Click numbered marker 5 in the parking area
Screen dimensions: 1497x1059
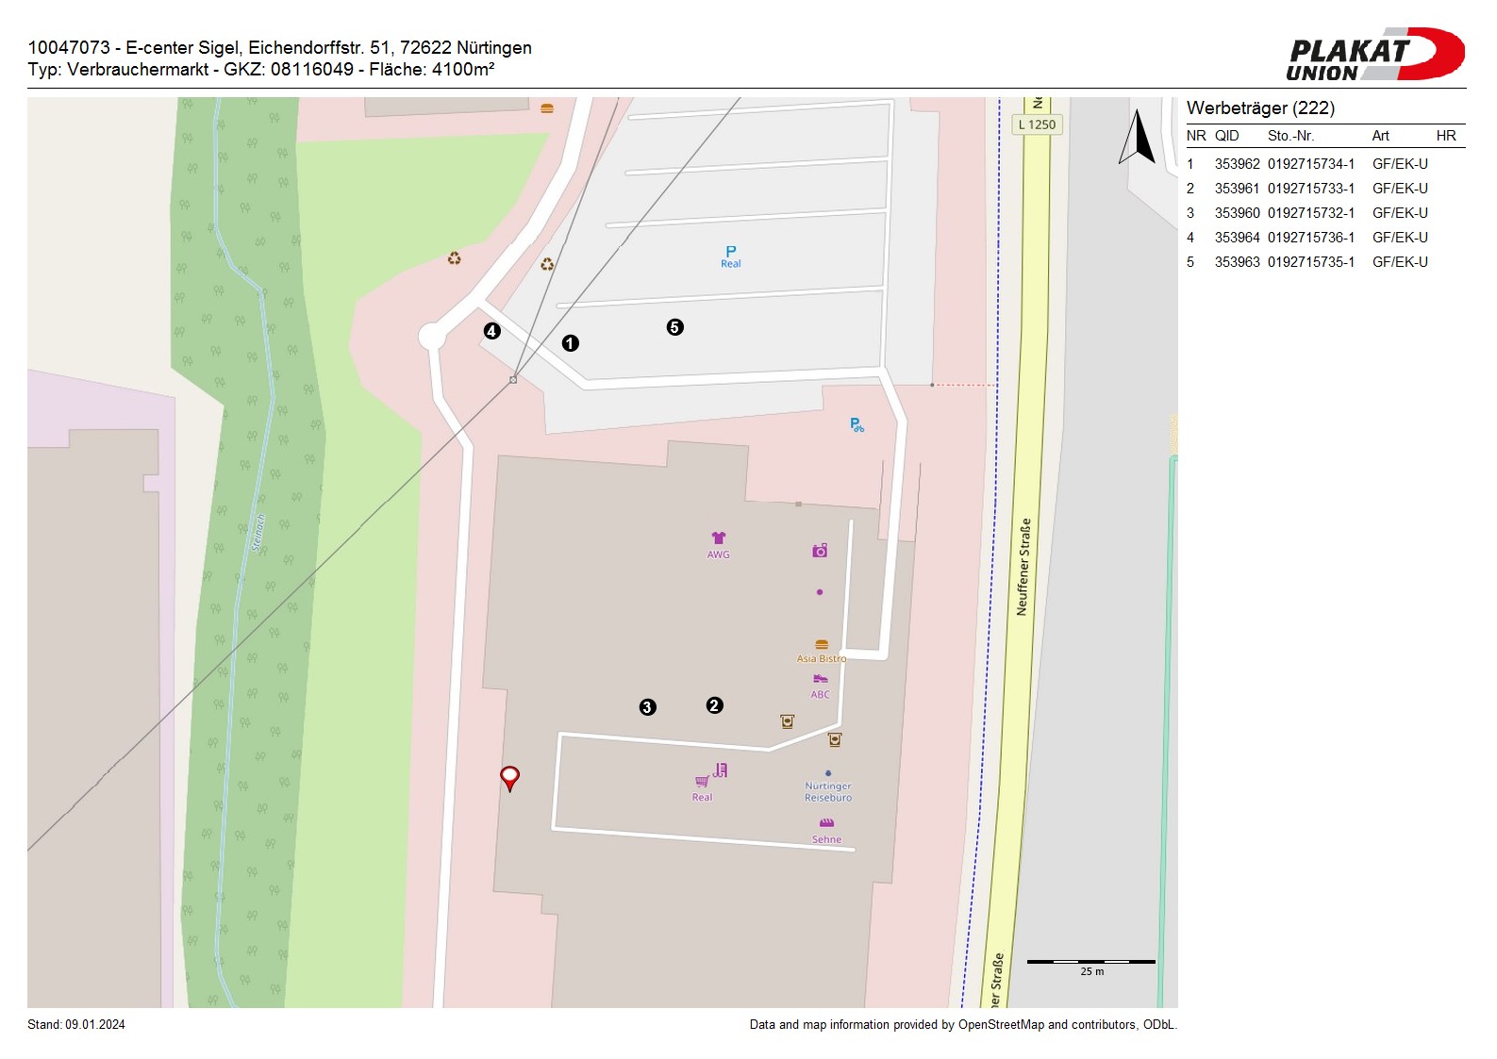(674, 327)
